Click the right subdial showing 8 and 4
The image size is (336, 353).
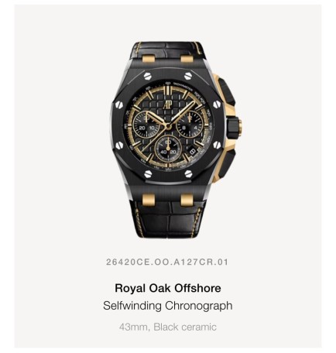pos(189,125)
